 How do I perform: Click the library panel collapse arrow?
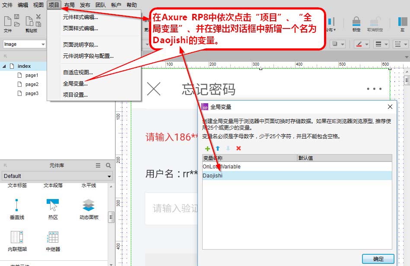pyautogui.click(x=5, y=165)
